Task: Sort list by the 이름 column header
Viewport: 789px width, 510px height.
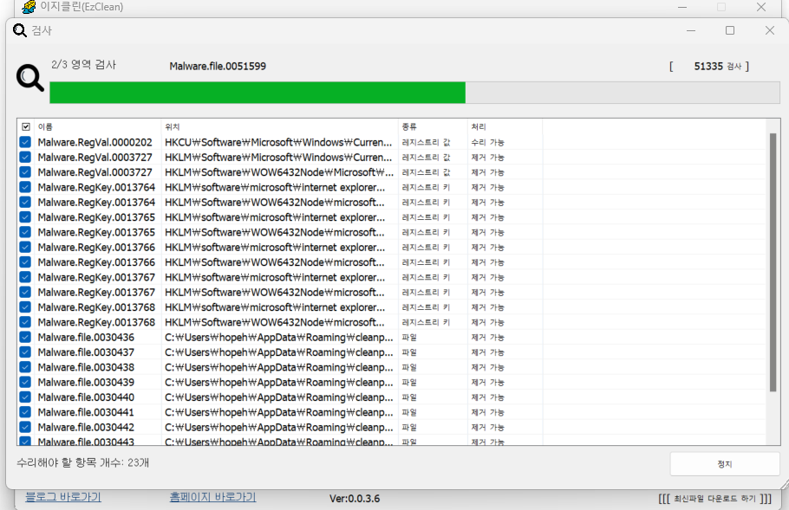Action: coord(98,127)
